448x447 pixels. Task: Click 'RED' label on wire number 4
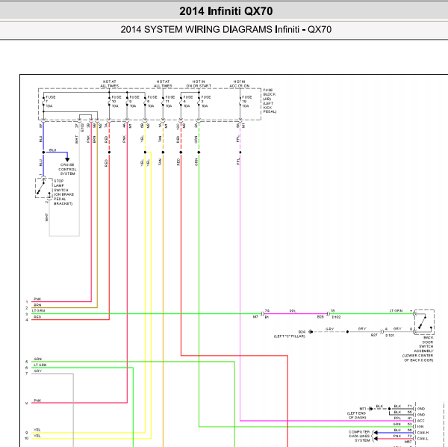click(37, 317)
